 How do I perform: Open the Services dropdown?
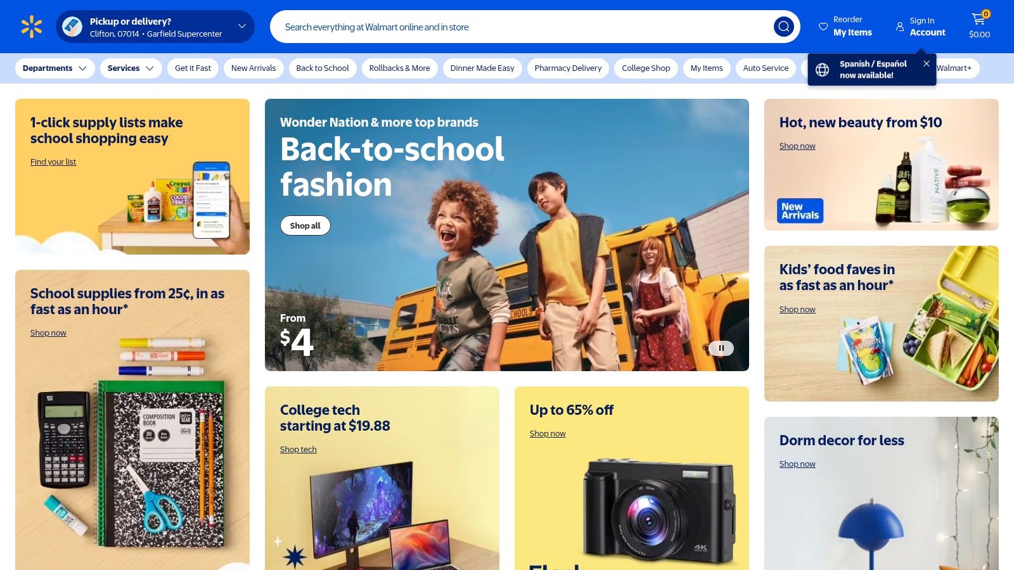(x=131, y=68)
